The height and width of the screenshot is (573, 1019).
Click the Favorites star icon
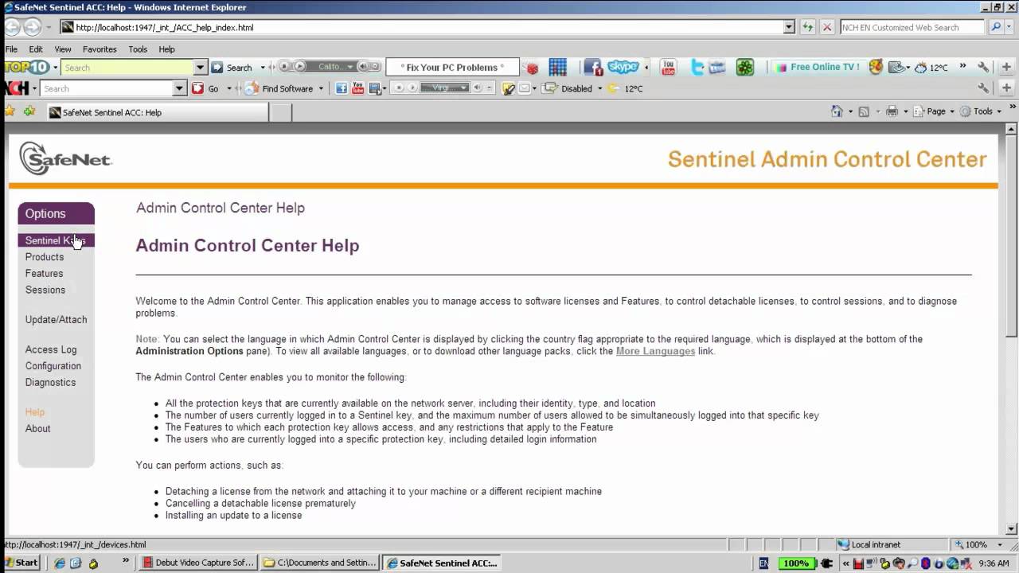coord(10,111)
